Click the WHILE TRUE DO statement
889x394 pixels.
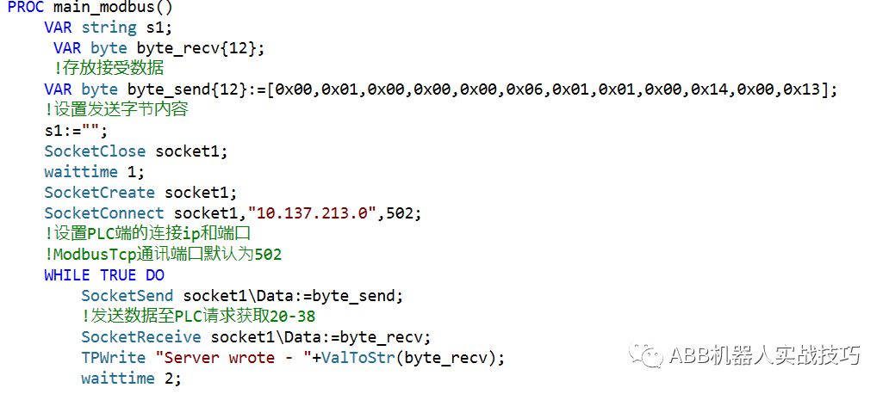point(104,275)
